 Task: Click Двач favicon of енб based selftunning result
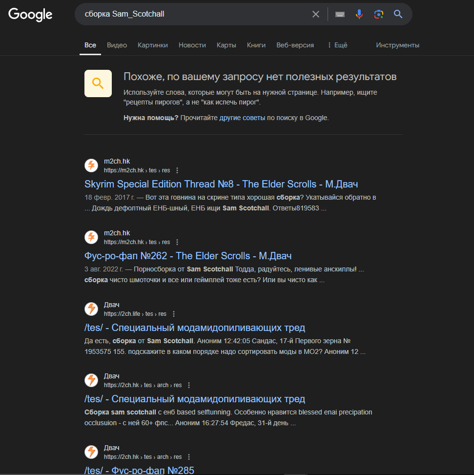click(91, 380)
